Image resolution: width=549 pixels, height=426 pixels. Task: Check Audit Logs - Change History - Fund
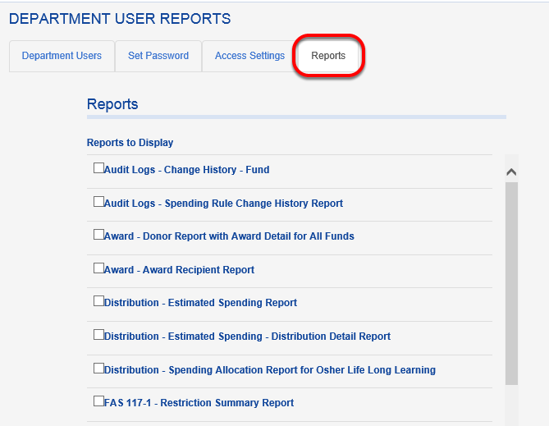coord(98,167)
